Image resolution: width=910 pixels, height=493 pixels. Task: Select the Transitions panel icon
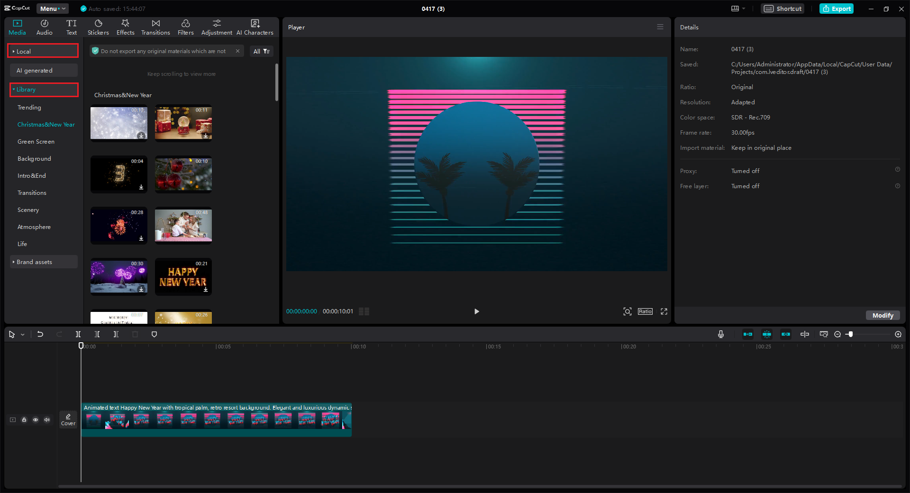coord(155,27)
